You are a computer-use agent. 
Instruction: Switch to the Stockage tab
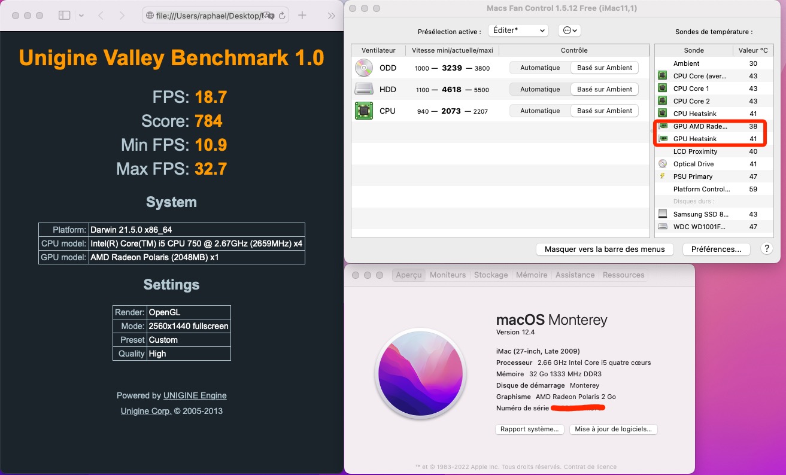pyautogui.click(x=491, y=275)
